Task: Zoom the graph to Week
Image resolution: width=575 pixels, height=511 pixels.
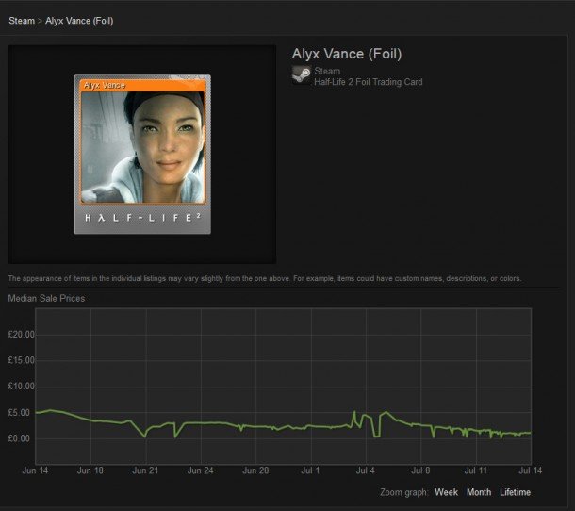Action: (446, 492)
